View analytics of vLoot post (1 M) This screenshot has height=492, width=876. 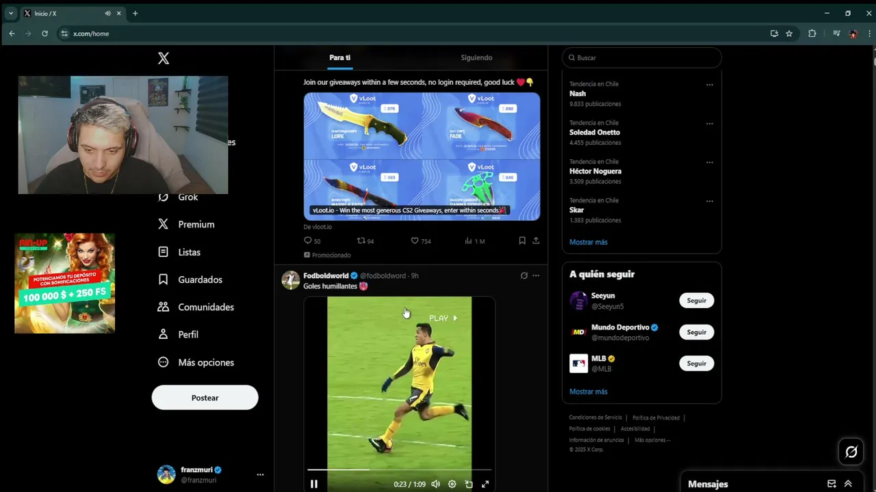pos(474,241)
